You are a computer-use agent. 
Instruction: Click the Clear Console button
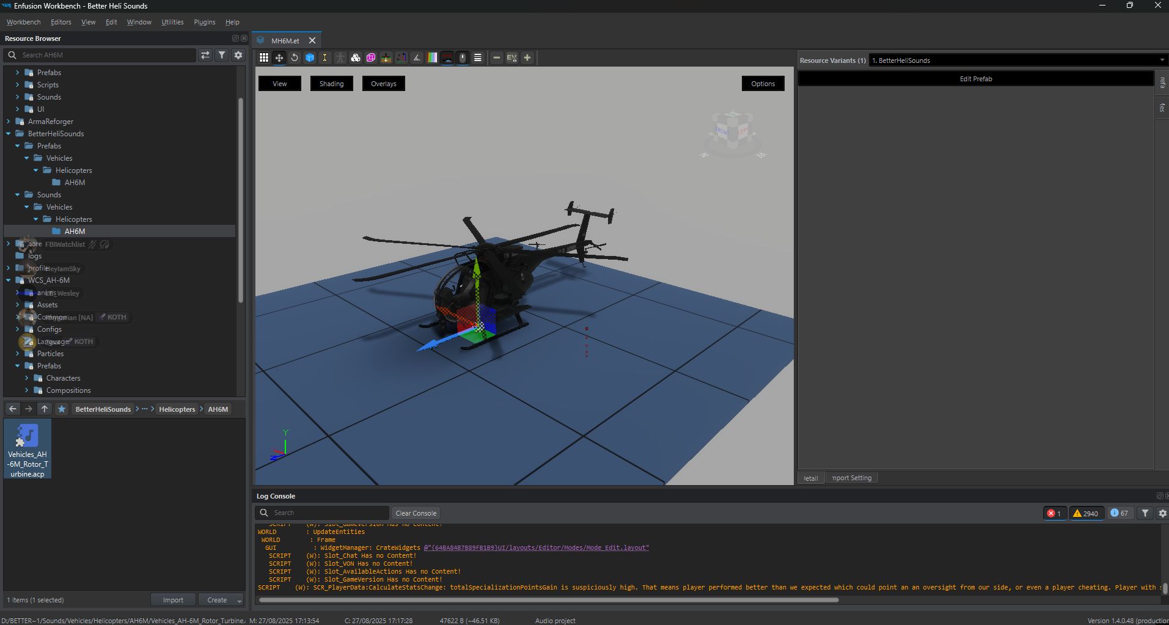coord(416,513)
